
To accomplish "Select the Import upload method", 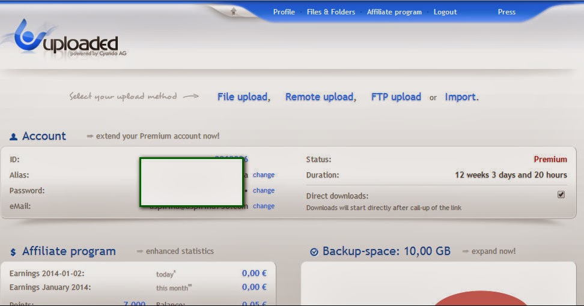I will [x=460, y=97].
